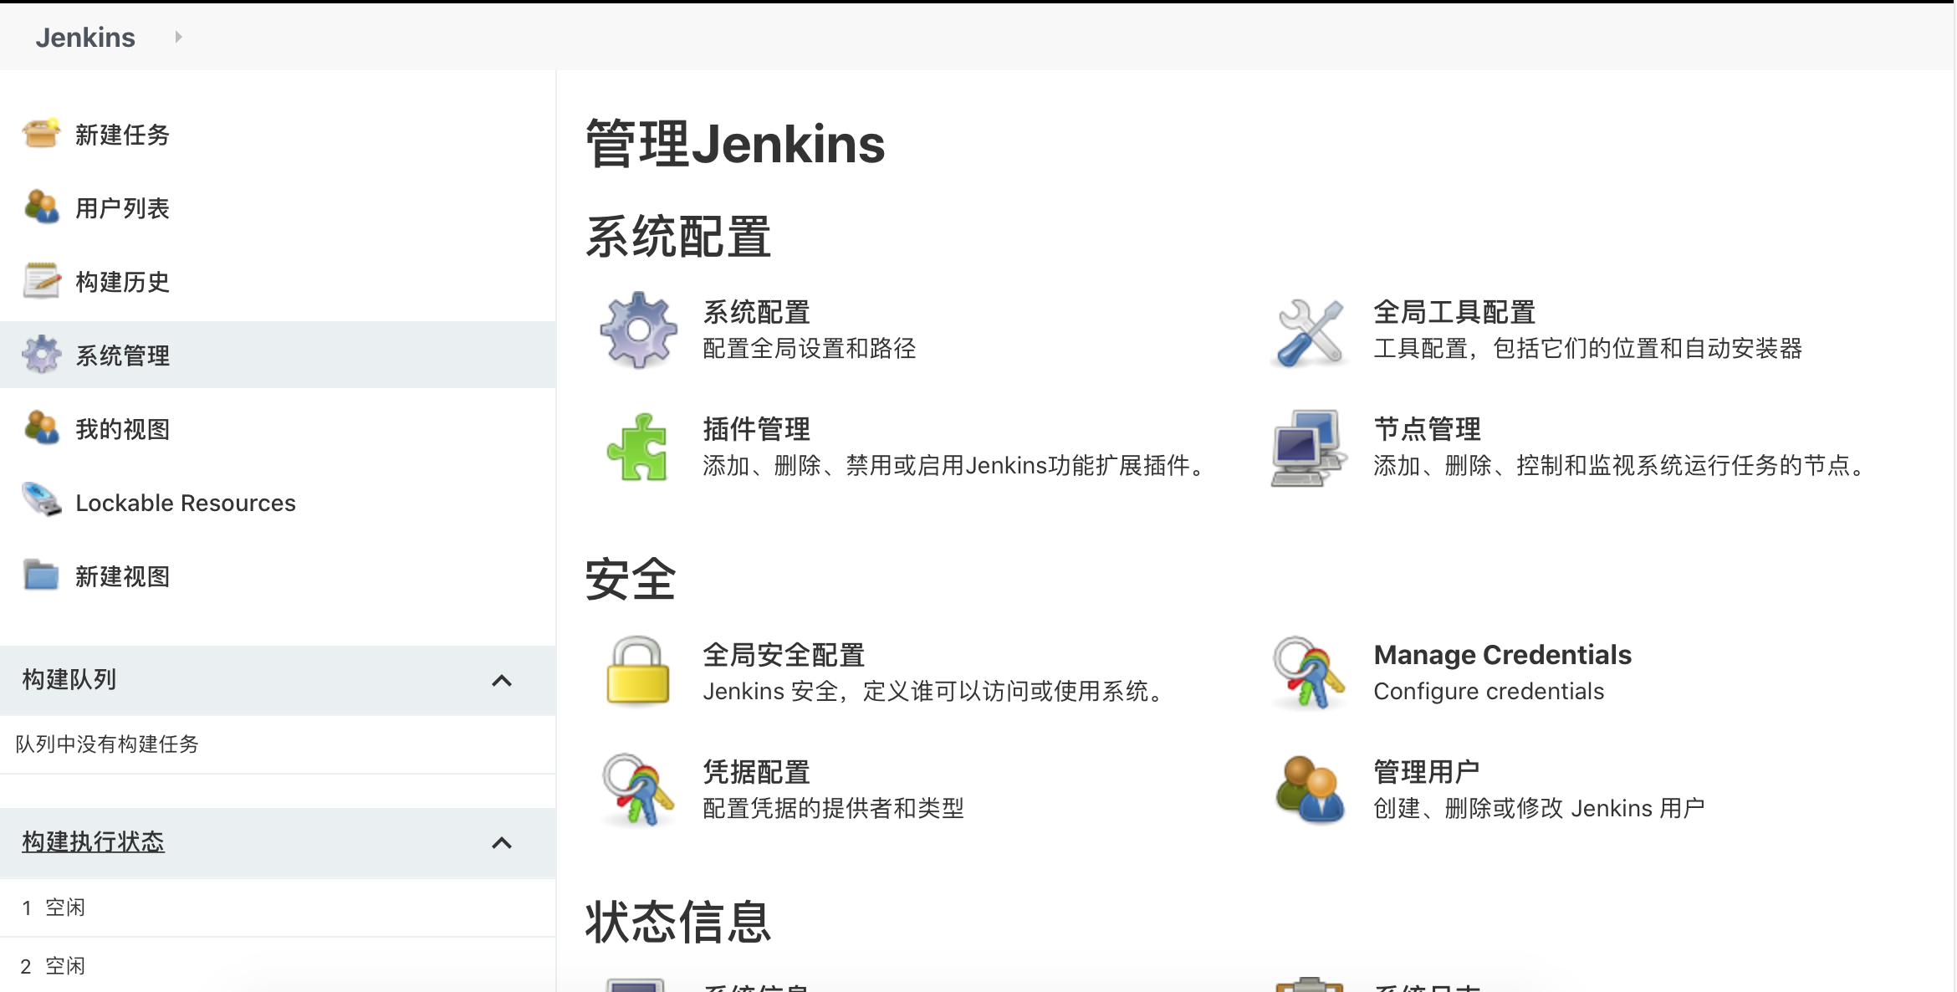Image resolution: width=1957 pixels, height=992 pixels.
Task: Open 我的视图 from the sidebar
Action: (122, 429)
